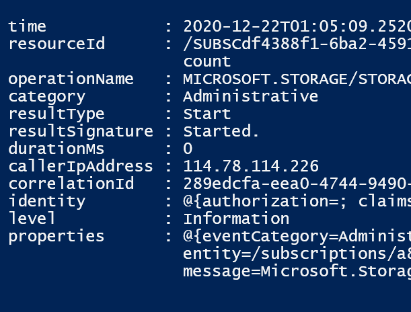The width and height of the screenshot is (411, 312).
Task: Click the identity property label
Action: [x=46, y=202]
